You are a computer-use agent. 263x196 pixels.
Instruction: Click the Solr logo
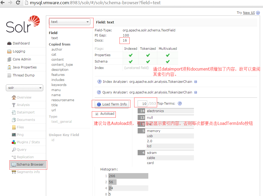[23, 24]
